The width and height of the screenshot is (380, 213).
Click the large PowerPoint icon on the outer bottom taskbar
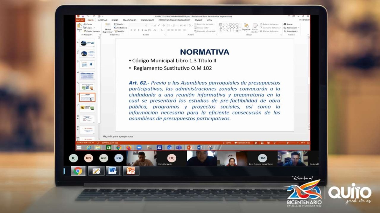[x=131, y=171]
